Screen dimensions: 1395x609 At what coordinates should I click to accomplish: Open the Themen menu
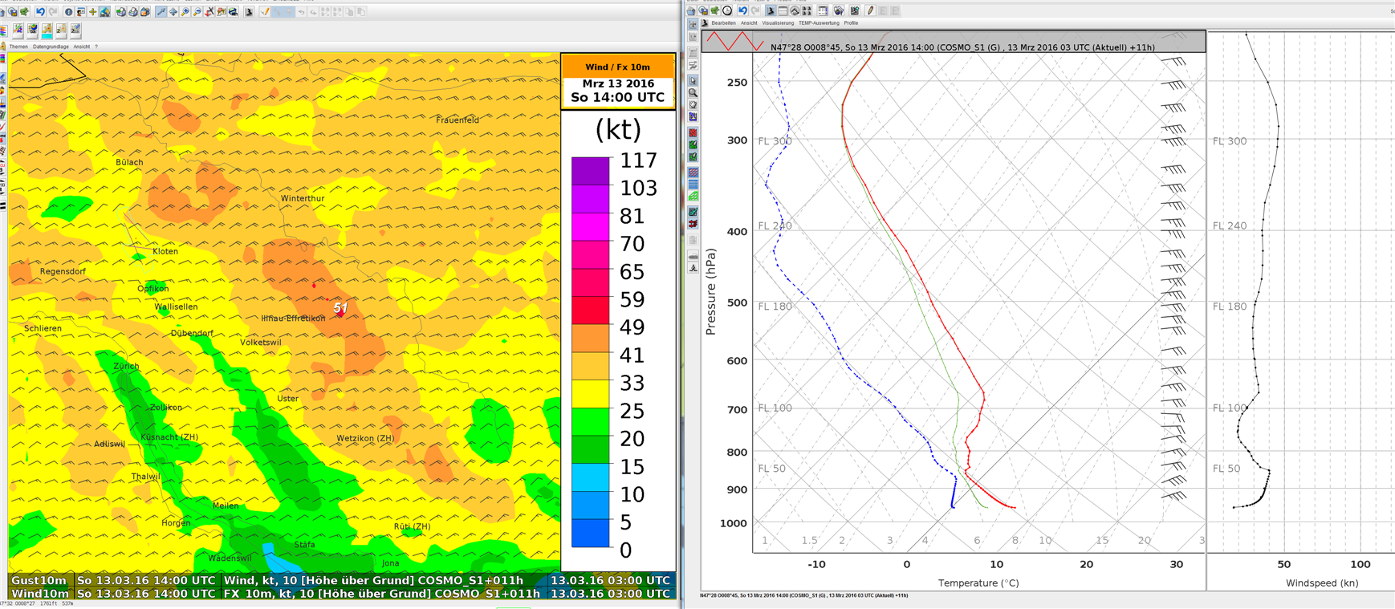pyautogui.click(x=18, y=47)
